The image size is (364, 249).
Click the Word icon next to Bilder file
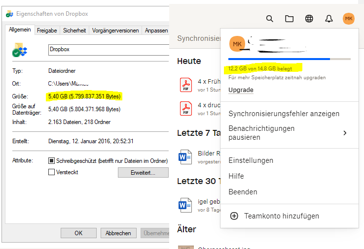coord(186,156)
